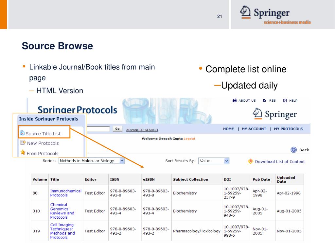335x251 pixels.
Task: Open Immunochemical Protocols title link
Action: coord(66,193)
